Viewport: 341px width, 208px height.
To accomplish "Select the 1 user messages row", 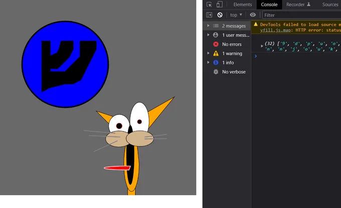I will click(227, 35).
